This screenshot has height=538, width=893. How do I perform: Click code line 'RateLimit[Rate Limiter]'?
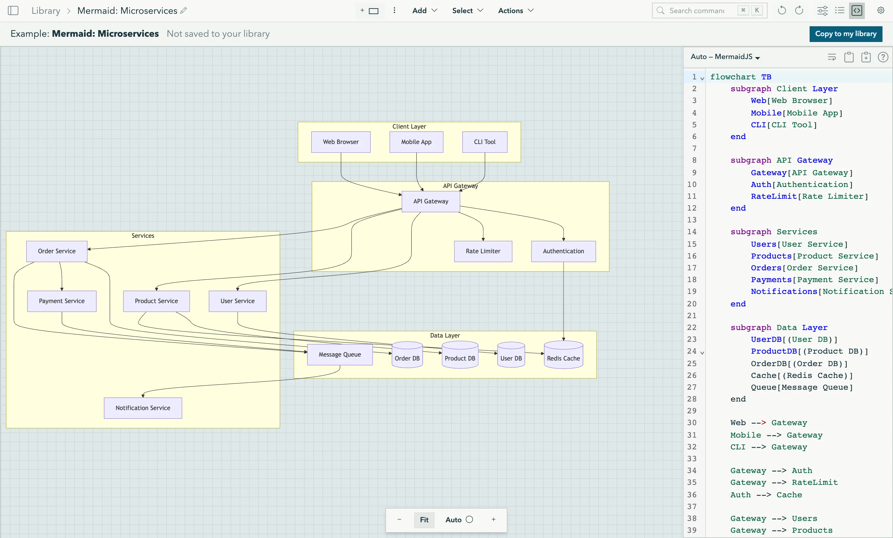[809, 196]
